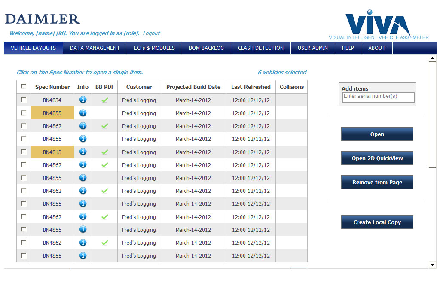Open info icon in BN4813 row
The width and height of the screenshot is (440, 286).
pos(83,152)
